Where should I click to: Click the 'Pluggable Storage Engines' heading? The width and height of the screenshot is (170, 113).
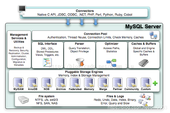84,72
